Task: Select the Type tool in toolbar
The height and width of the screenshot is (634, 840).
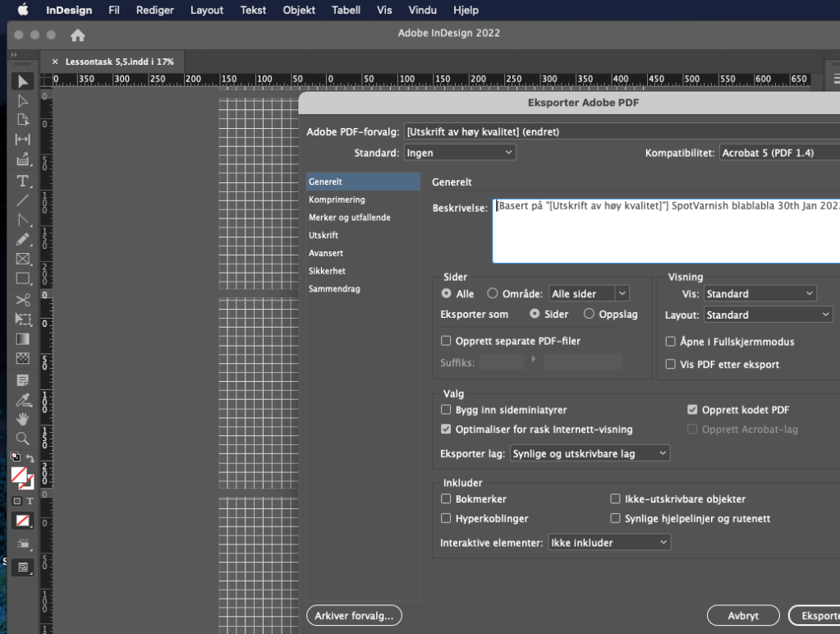Action: click(x=23, y=181)
